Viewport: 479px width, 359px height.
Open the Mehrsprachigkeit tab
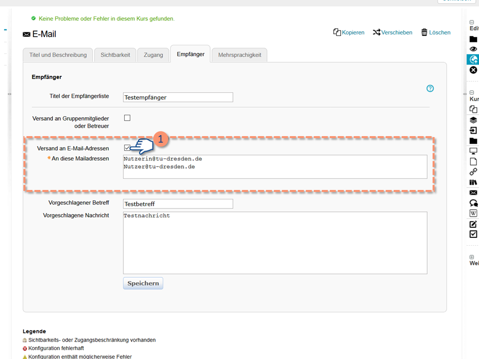(239, 55)
